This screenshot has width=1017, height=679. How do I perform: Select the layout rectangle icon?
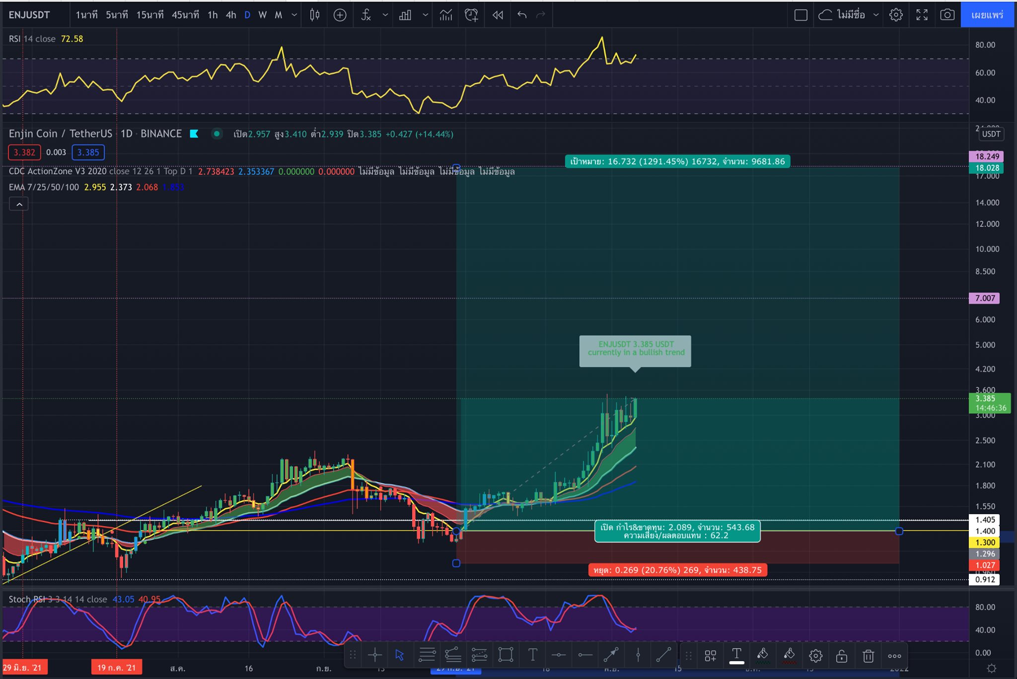(801, 15)
